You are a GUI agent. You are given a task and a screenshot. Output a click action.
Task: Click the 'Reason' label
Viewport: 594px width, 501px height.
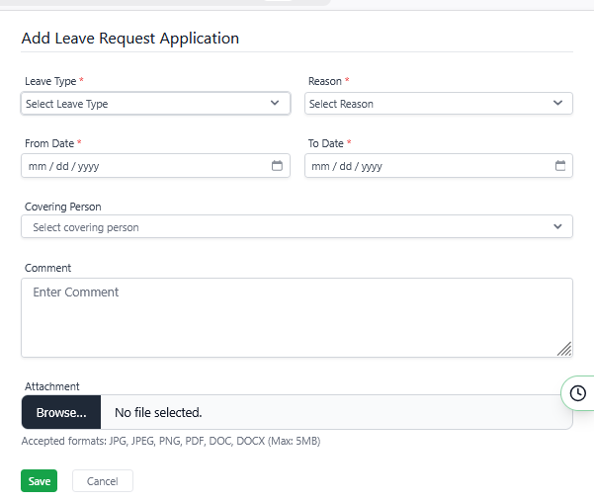[x=325, y=81]
